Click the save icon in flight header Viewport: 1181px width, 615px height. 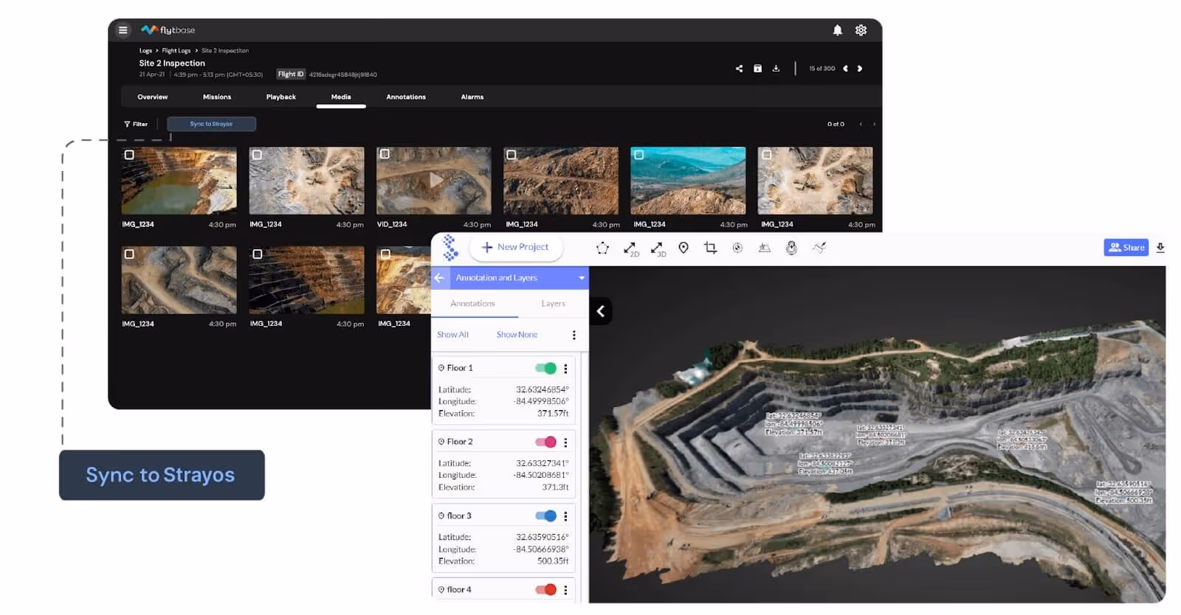757,69
